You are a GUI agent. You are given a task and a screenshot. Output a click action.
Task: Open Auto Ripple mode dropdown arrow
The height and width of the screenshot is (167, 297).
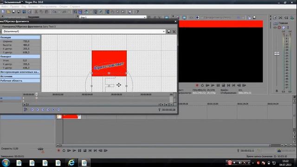[x=90, y=12]
